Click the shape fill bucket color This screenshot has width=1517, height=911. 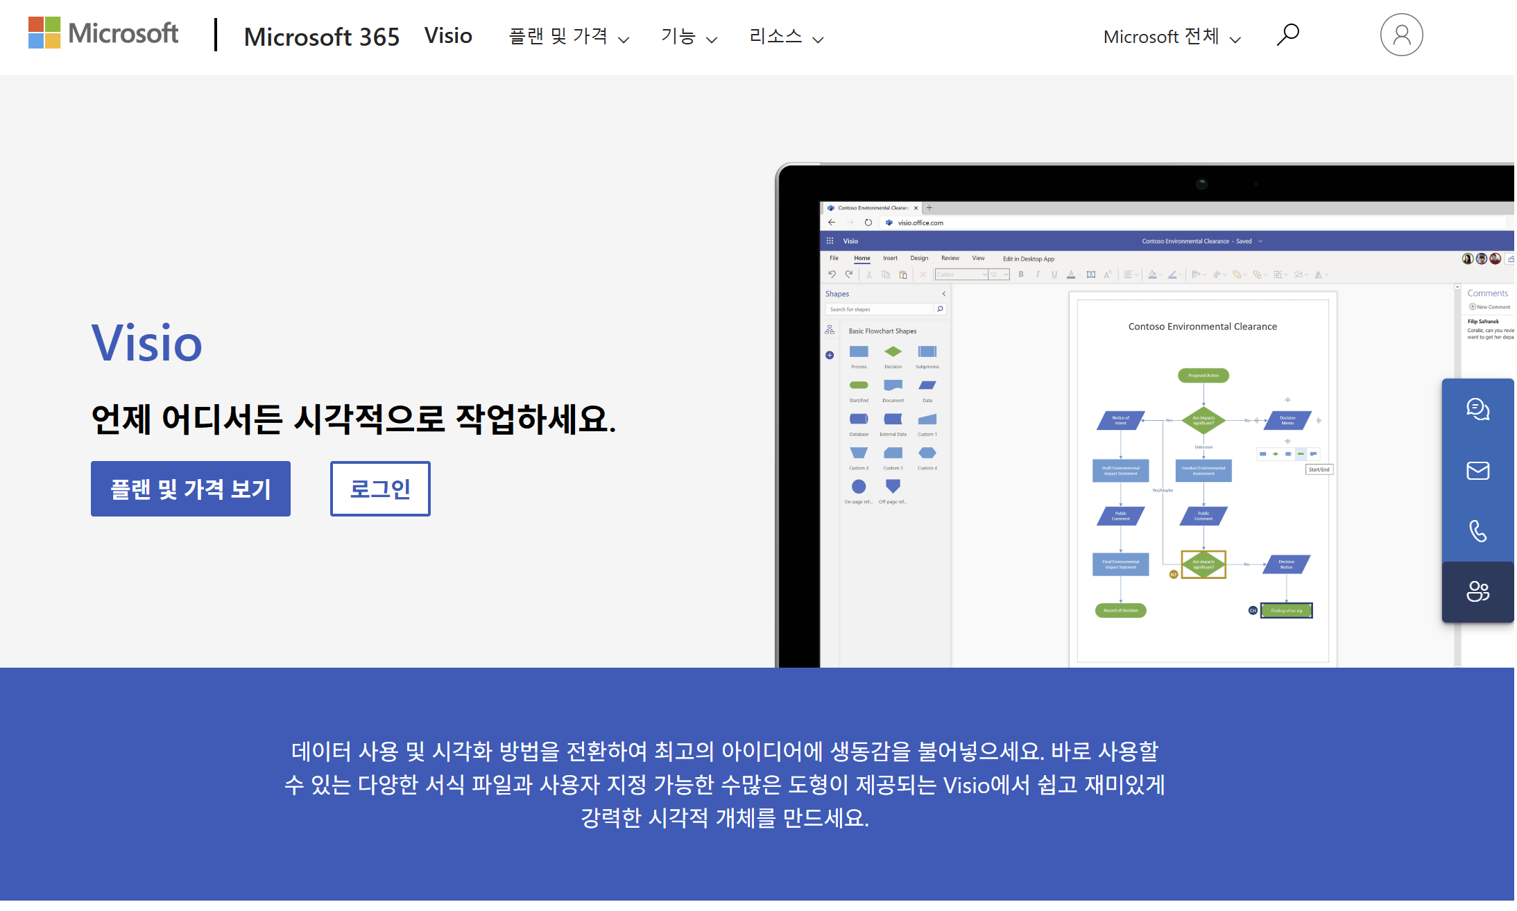coord(1152,275)
